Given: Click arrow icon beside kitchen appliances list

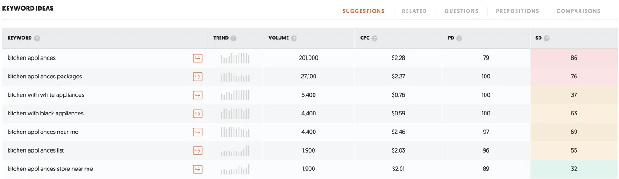Looking at the screenshot, I should (x=198, y=151).
